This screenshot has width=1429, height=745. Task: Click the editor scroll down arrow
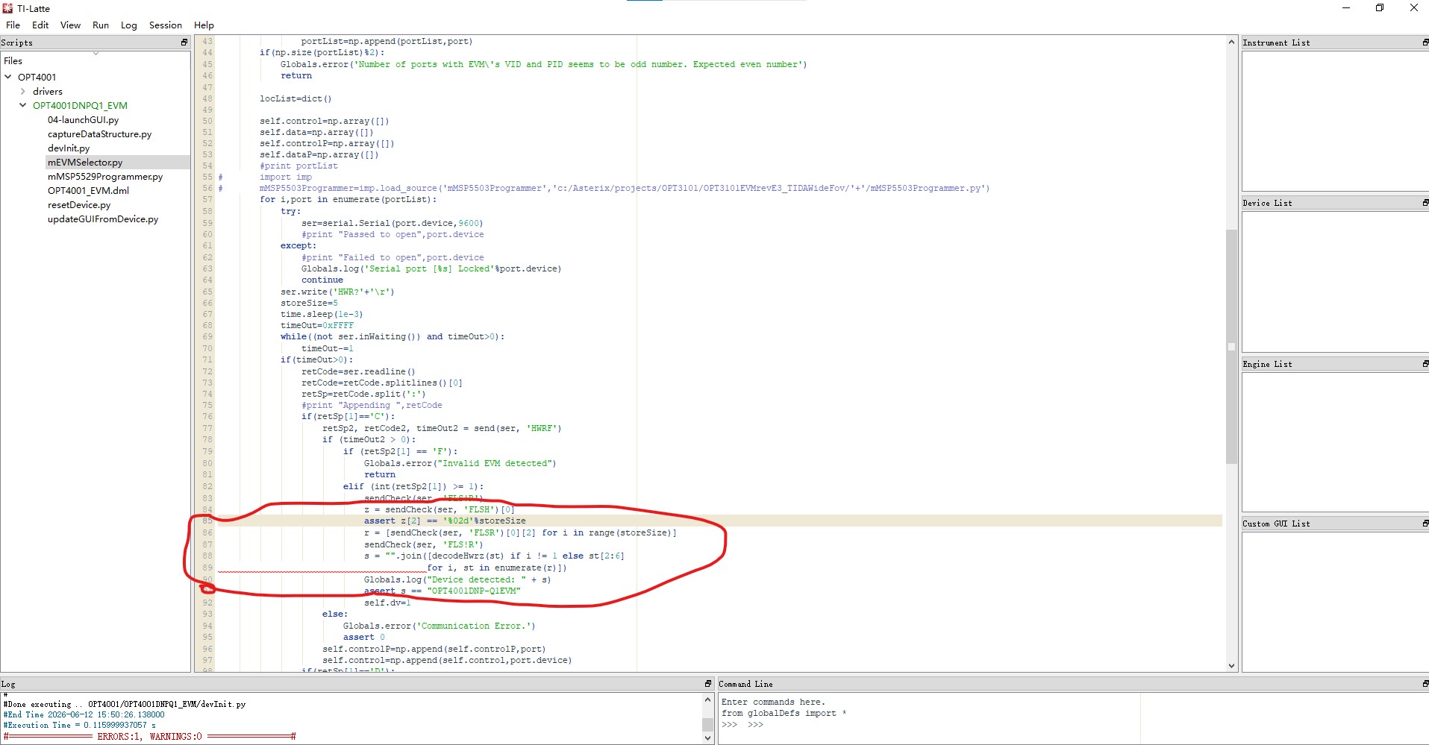coord(1231,666)
